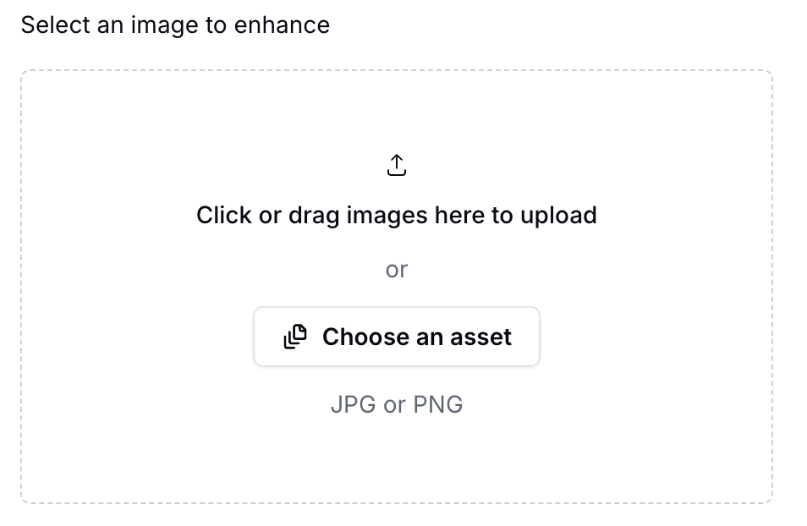The height and width of the screenshot is (526, 807).
Task: Click the upload arrow icon
Action: tap(397, 165)
